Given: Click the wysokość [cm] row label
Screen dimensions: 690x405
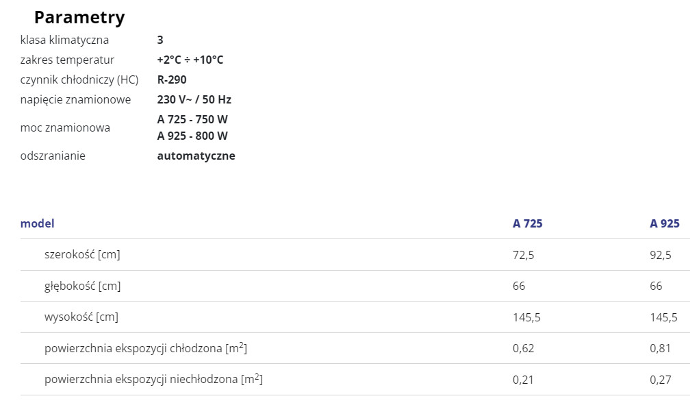Looking at the screenshot, I should (x=81, y=317).
